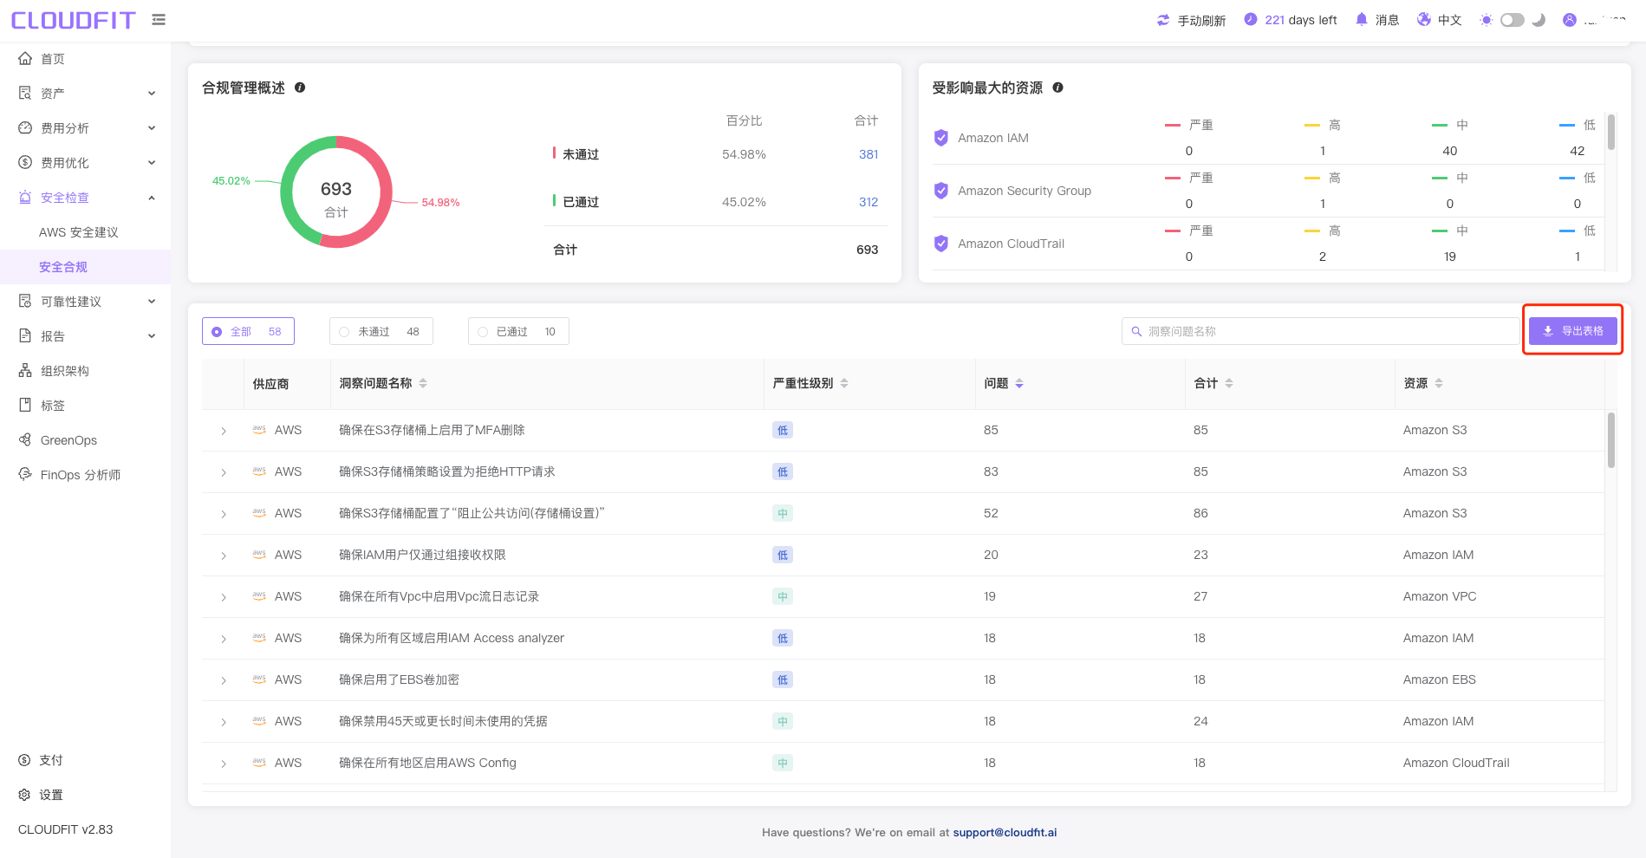Viewport: 1646px width, 858px height.
Task: Click the 已通过 count 312
Action: coord(869,202)
